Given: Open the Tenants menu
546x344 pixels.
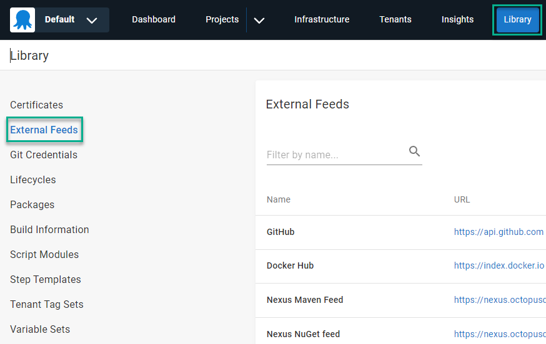Looking at the screenshot, I should tap(395, 19).
